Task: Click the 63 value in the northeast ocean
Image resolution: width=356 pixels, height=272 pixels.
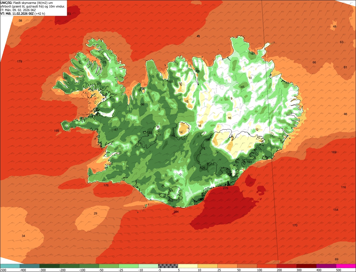Action: [x=342, y=42]
